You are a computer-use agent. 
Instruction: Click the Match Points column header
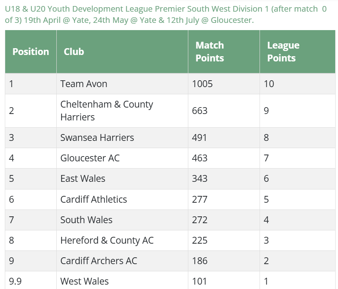point(210,52)
